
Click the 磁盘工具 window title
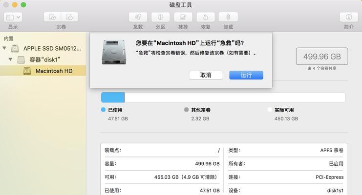click(181, 5)
